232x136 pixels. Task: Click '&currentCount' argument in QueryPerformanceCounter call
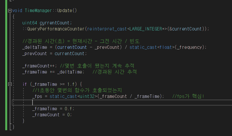(x=185, y=29)
